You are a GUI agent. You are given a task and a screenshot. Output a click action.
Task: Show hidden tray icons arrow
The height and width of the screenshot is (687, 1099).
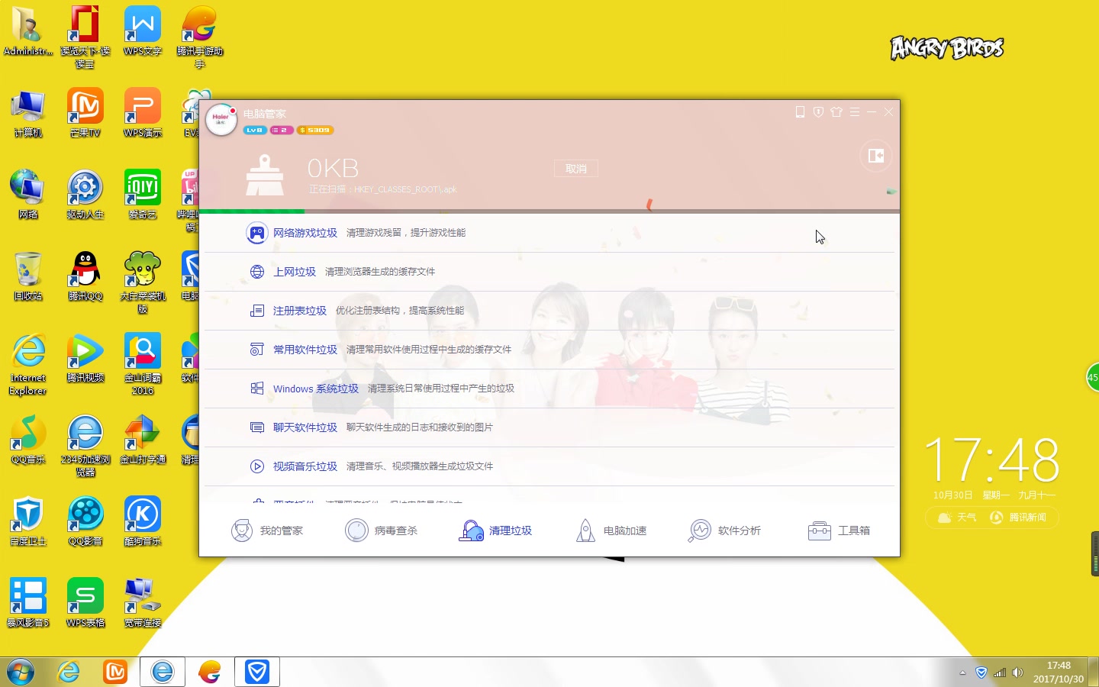click(x=962, y=672)
